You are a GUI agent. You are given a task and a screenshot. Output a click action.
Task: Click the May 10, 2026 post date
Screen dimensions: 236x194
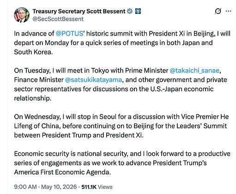(59, 187)
